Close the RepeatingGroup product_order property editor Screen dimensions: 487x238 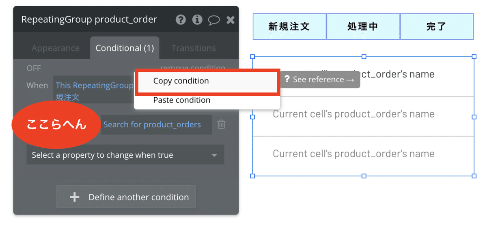click(x=231, y=19)
